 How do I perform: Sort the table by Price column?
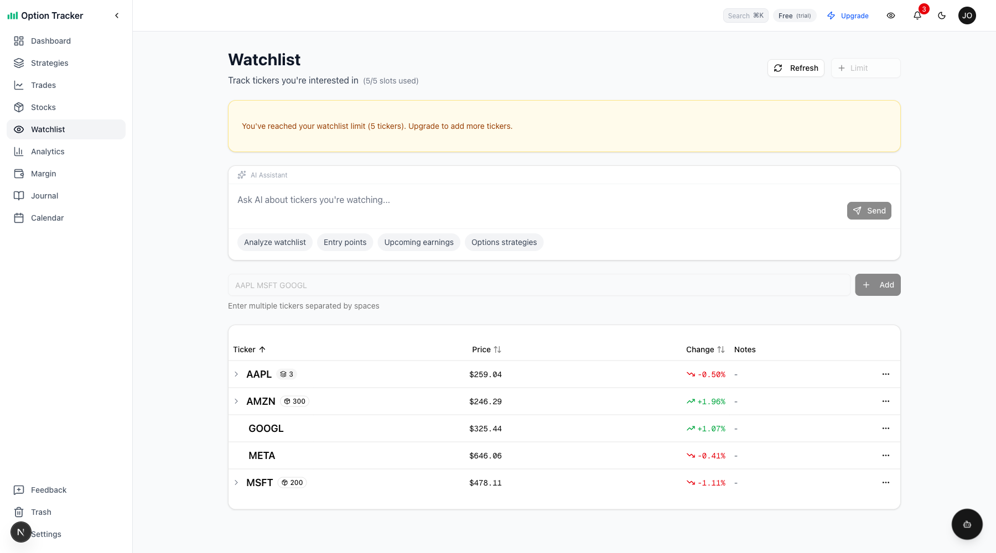click(x=486, y=349)
